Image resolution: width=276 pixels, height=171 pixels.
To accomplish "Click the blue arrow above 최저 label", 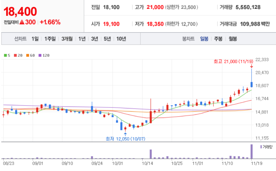I will tap(125, 134).
